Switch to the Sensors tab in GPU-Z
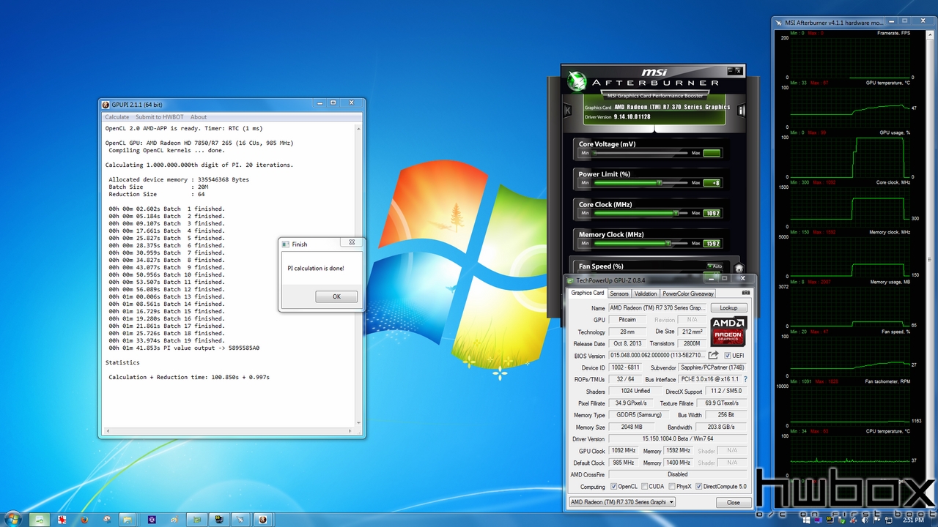The width and height of the screenshot is (938, 527). (619, 294)
